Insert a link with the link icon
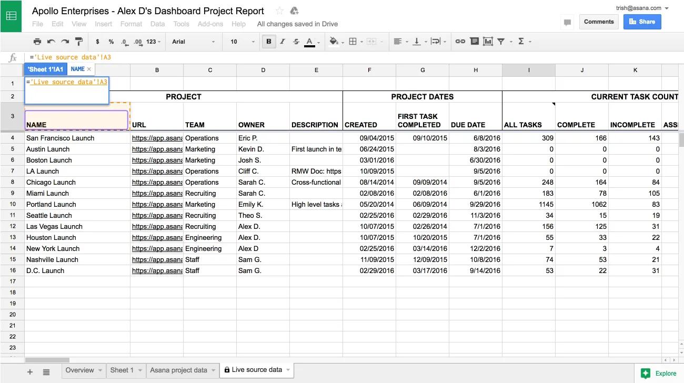Image resolution: width=684 pixels, height=383 pixels. click(x=460, y=42)
